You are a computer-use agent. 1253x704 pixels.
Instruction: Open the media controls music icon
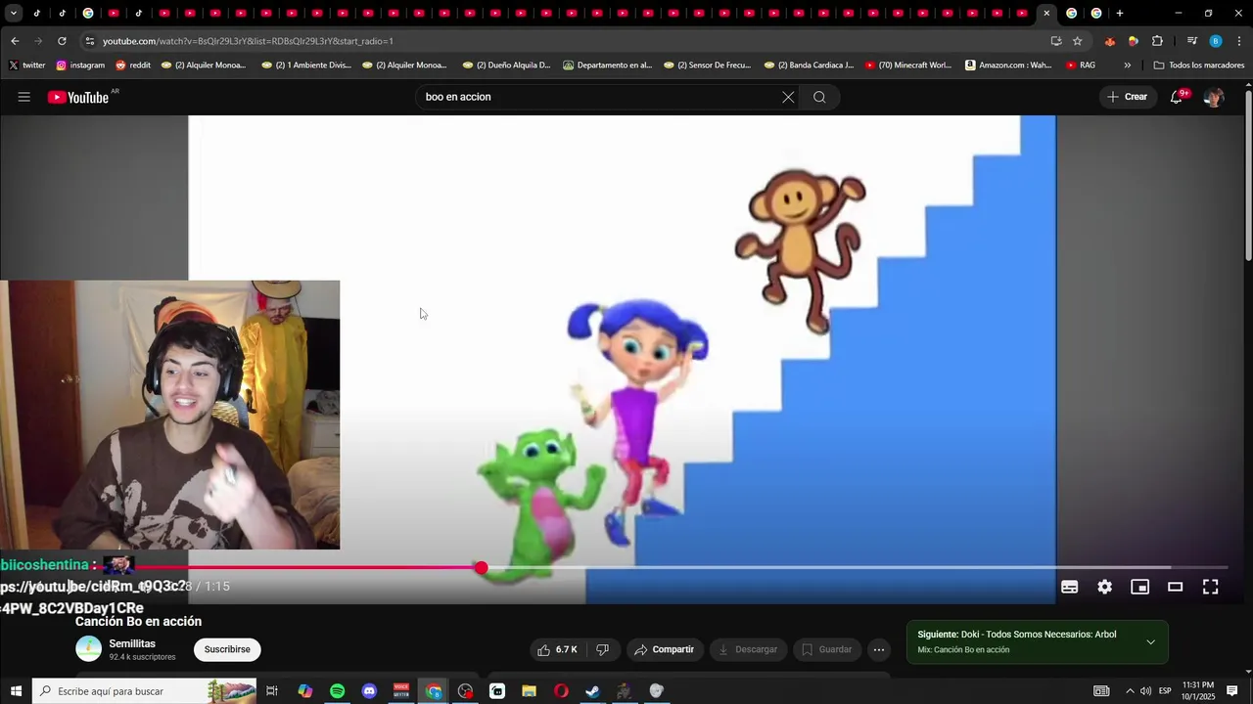(x=1191, y=41)
